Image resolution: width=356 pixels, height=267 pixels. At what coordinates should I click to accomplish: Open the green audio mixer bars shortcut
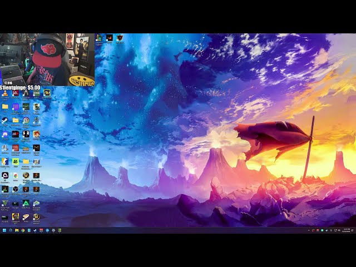point(5,189)
